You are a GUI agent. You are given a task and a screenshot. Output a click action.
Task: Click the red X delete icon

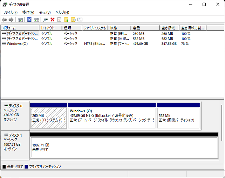53,20
